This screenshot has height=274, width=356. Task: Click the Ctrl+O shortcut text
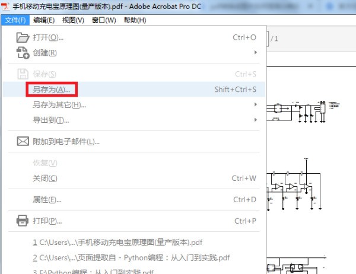coord(244,37)
